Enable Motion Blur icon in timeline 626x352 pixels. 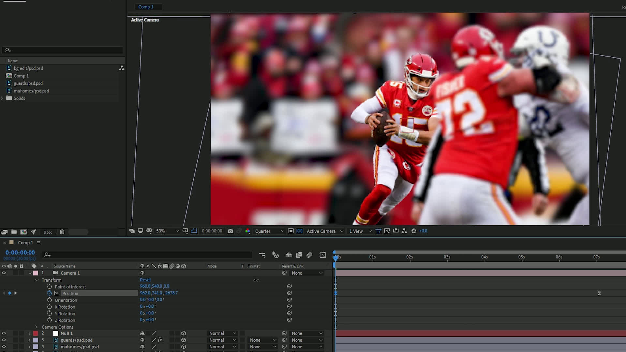click(x=309, y=255)
